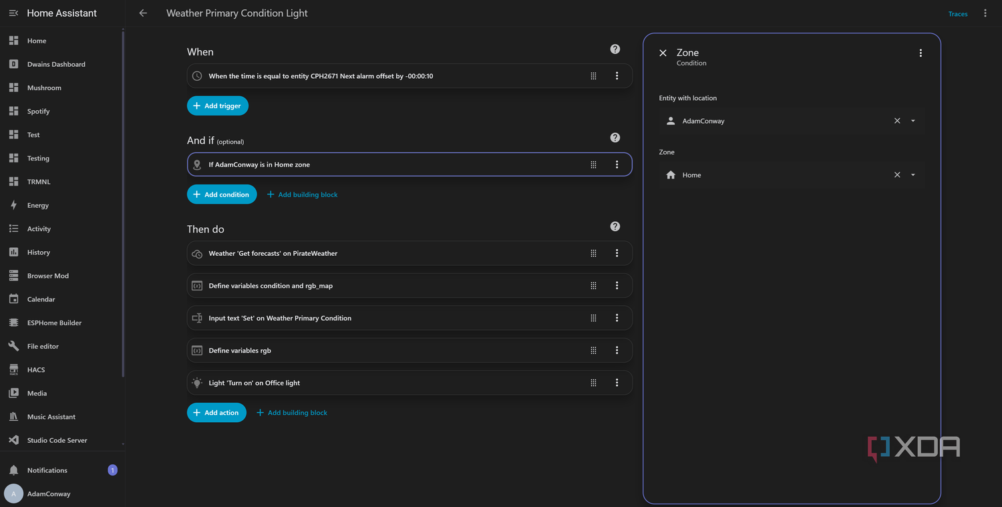Grab the drag handle on Define variables rgb
This screenshot has height=507, width=1002.
[593, 351]
